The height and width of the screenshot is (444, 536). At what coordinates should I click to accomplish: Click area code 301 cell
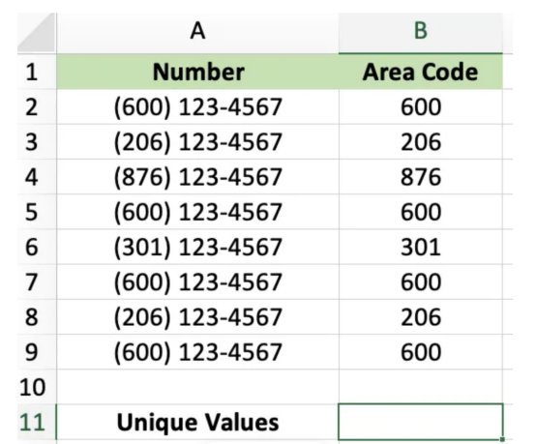(421, 247)
